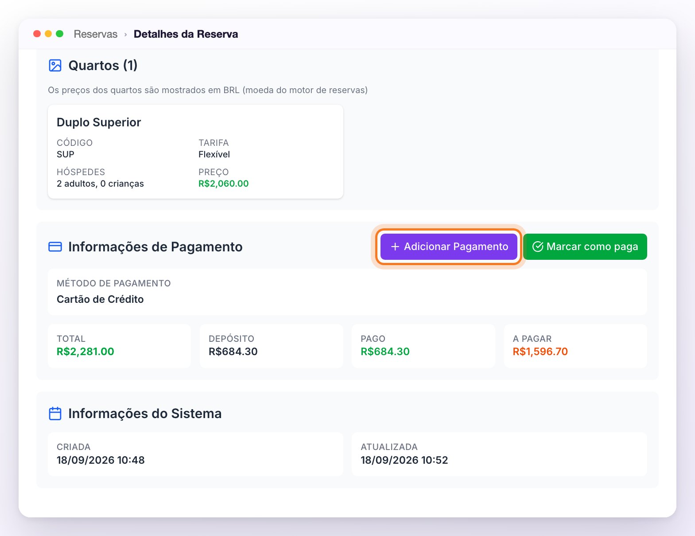Image resolution: width=695 pixels, height=536 pixels.
Task: Click the check-circle icon on Marcar como paga
Action: pos(538,246)
